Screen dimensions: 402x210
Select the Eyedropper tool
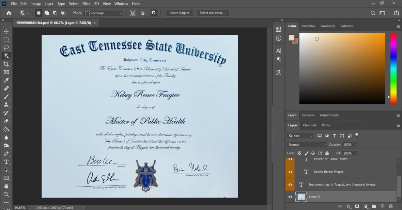point(6,80)
